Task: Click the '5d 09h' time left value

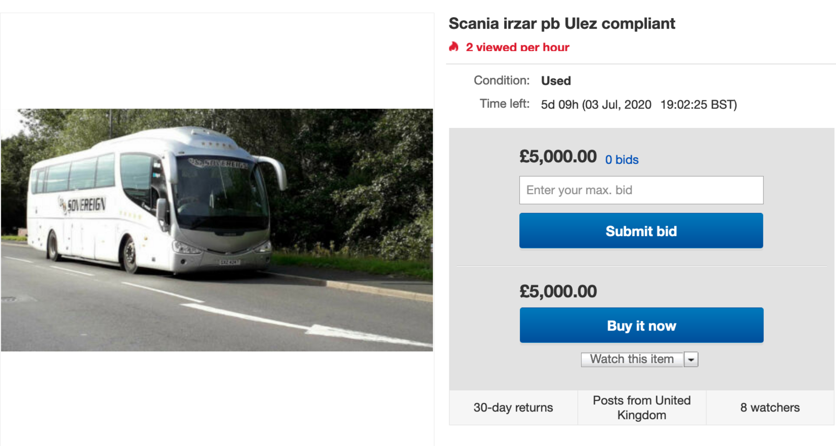Action: (x=560, y=104)
